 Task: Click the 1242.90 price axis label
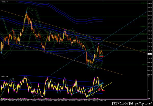coord(150,27)
